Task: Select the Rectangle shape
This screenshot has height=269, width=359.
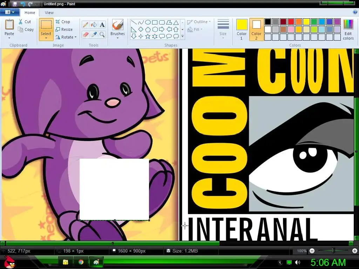Action: click(155, 22)
